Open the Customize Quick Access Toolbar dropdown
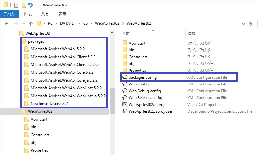The height and width of the screenshot is (155, 260). (37, 6)
